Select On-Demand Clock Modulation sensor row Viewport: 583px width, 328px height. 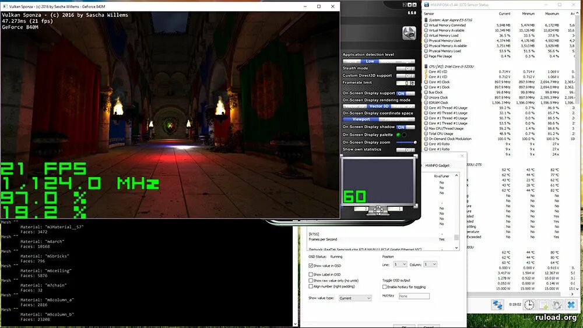coord(499,139)
